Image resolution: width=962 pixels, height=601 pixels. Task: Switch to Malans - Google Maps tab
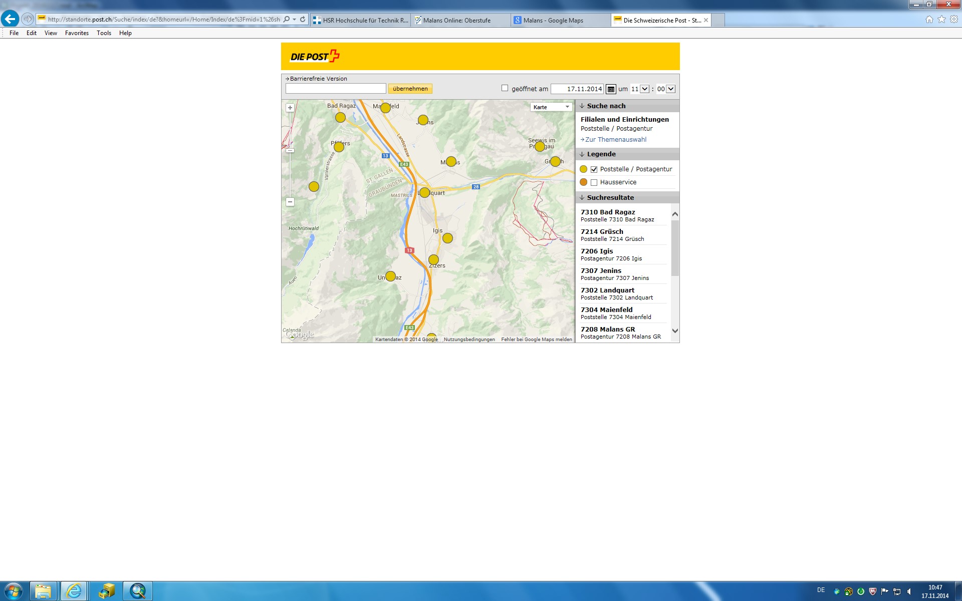(553, 21)
